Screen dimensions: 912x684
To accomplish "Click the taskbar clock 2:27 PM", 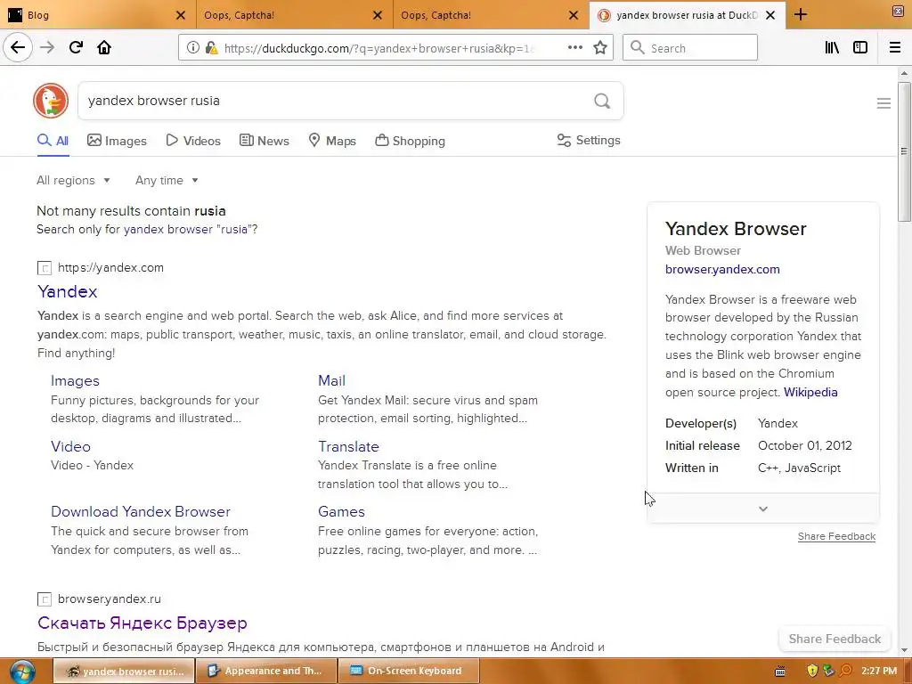I will point(879,671).
